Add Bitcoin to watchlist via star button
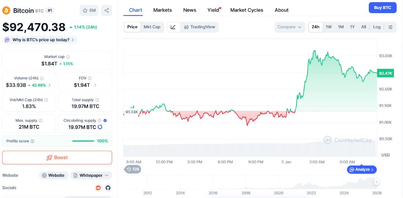 (x=89, y=10)
